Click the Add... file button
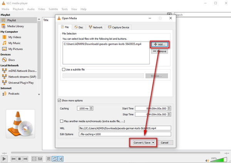Viewport: 231px width, 163px height. tap(159, 44)
